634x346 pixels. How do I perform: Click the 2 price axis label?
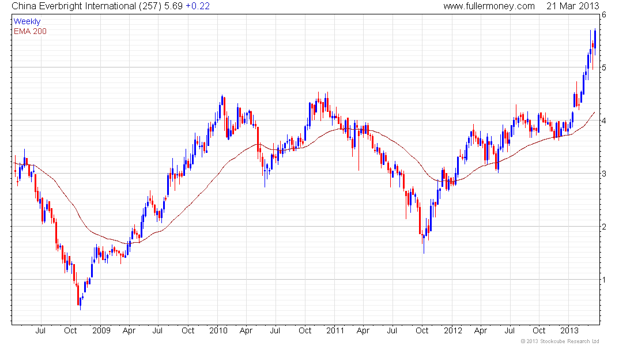coord(604,227)
